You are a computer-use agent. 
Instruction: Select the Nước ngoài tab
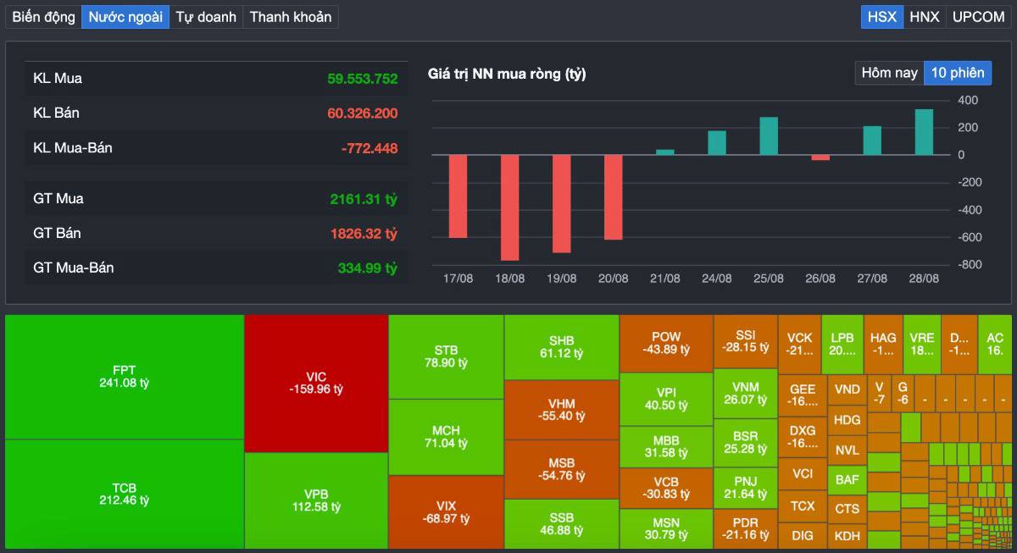click(x=125, y=17)
